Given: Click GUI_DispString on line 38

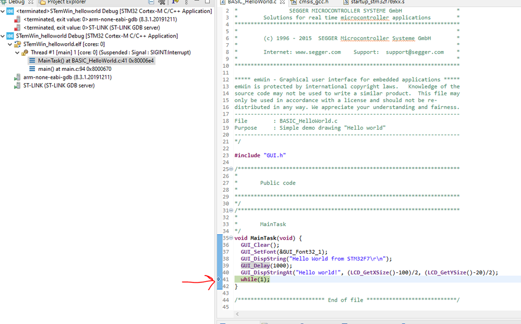Looking at the screenshot, I should (263, 259).
